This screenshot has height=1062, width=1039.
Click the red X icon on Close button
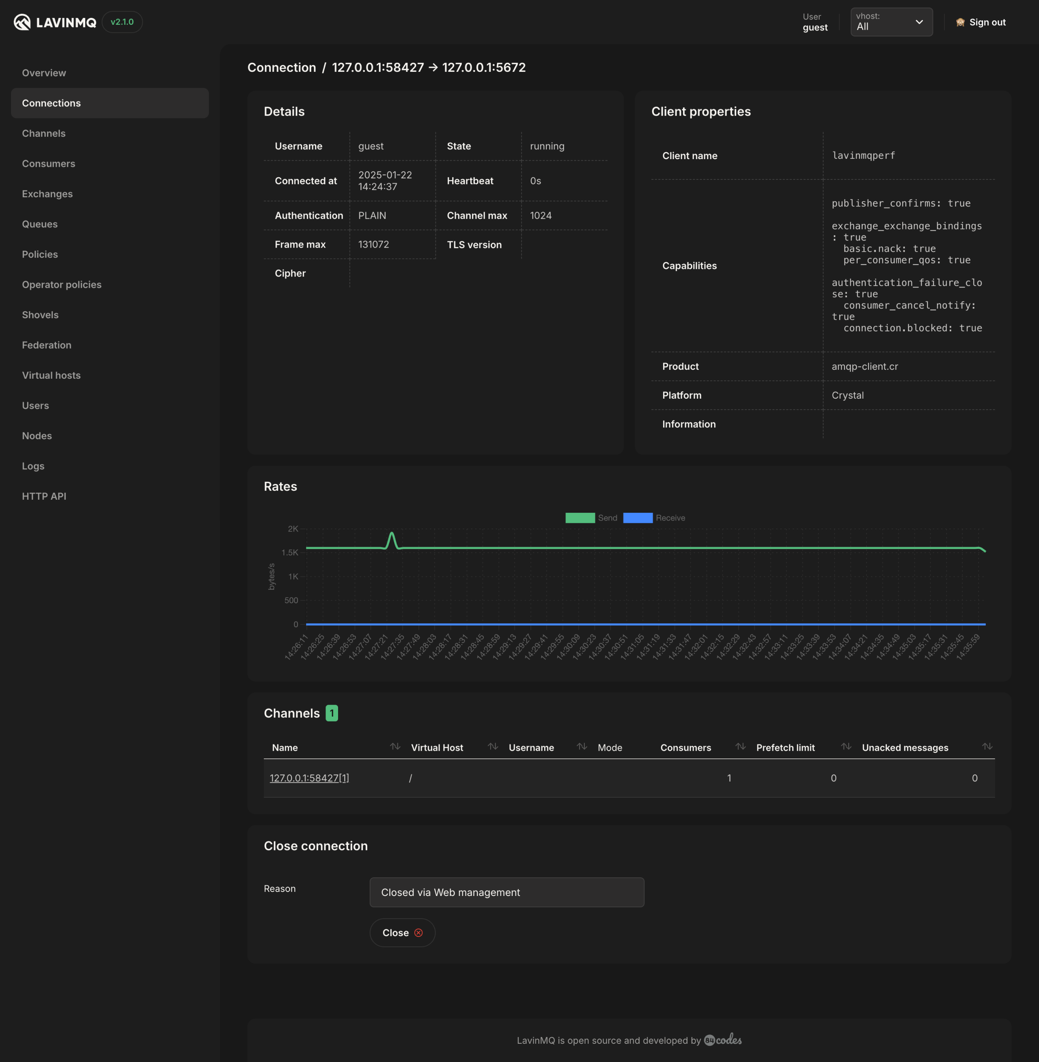[418, 932]
